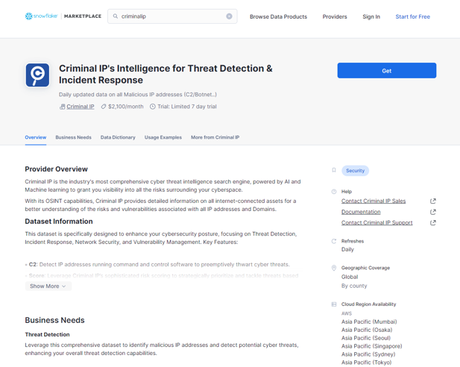Click the $2,100/month price text
The height and width of the screenshot is (367, 460).
point(126,107)
